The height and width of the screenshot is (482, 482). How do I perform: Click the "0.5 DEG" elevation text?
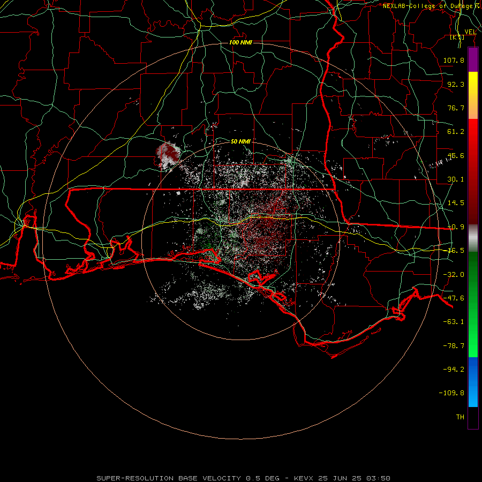click(263, 478)
